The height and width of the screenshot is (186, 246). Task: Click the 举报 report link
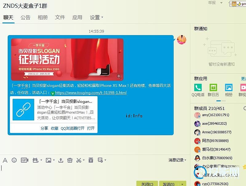coord(212,3)
